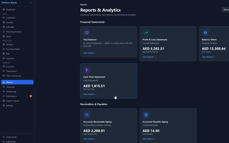The width and height of the screenshot is (229, 143).
Task: Open Setup Guide label
Action: click(x=11, y=137)
